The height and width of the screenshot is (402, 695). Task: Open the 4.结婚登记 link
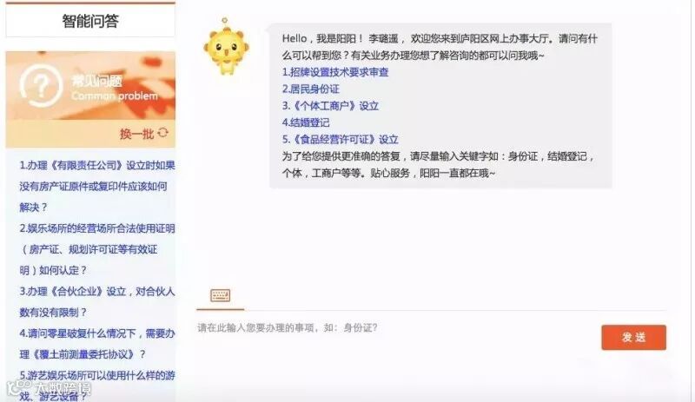pyautogui.click(x=306, y=122)
